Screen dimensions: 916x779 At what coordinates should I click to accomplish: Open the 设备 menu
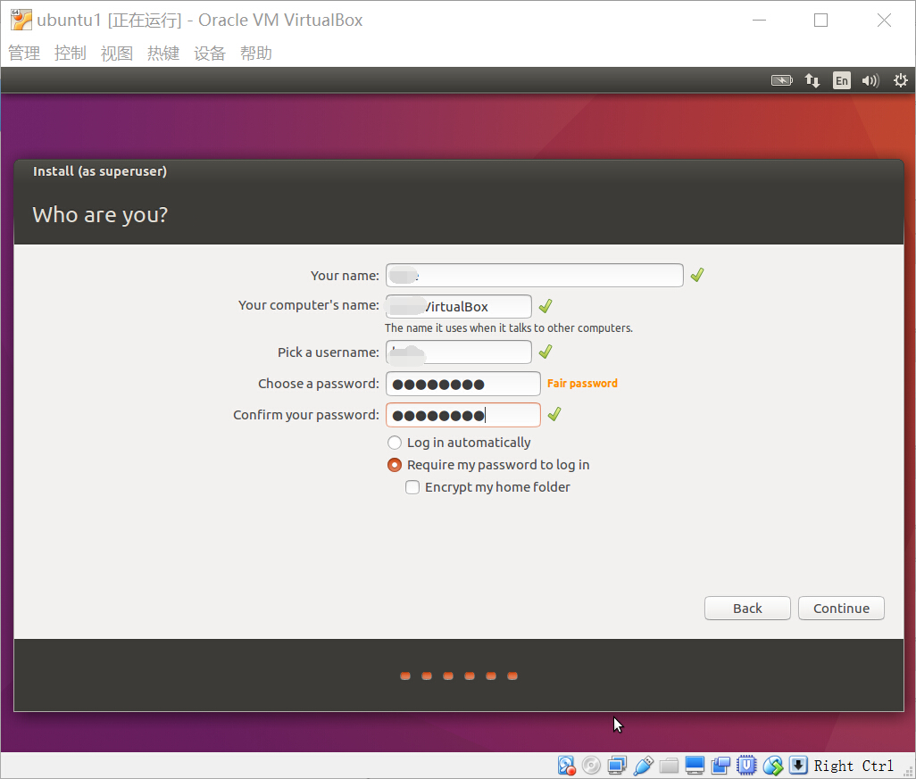point(210,54)
